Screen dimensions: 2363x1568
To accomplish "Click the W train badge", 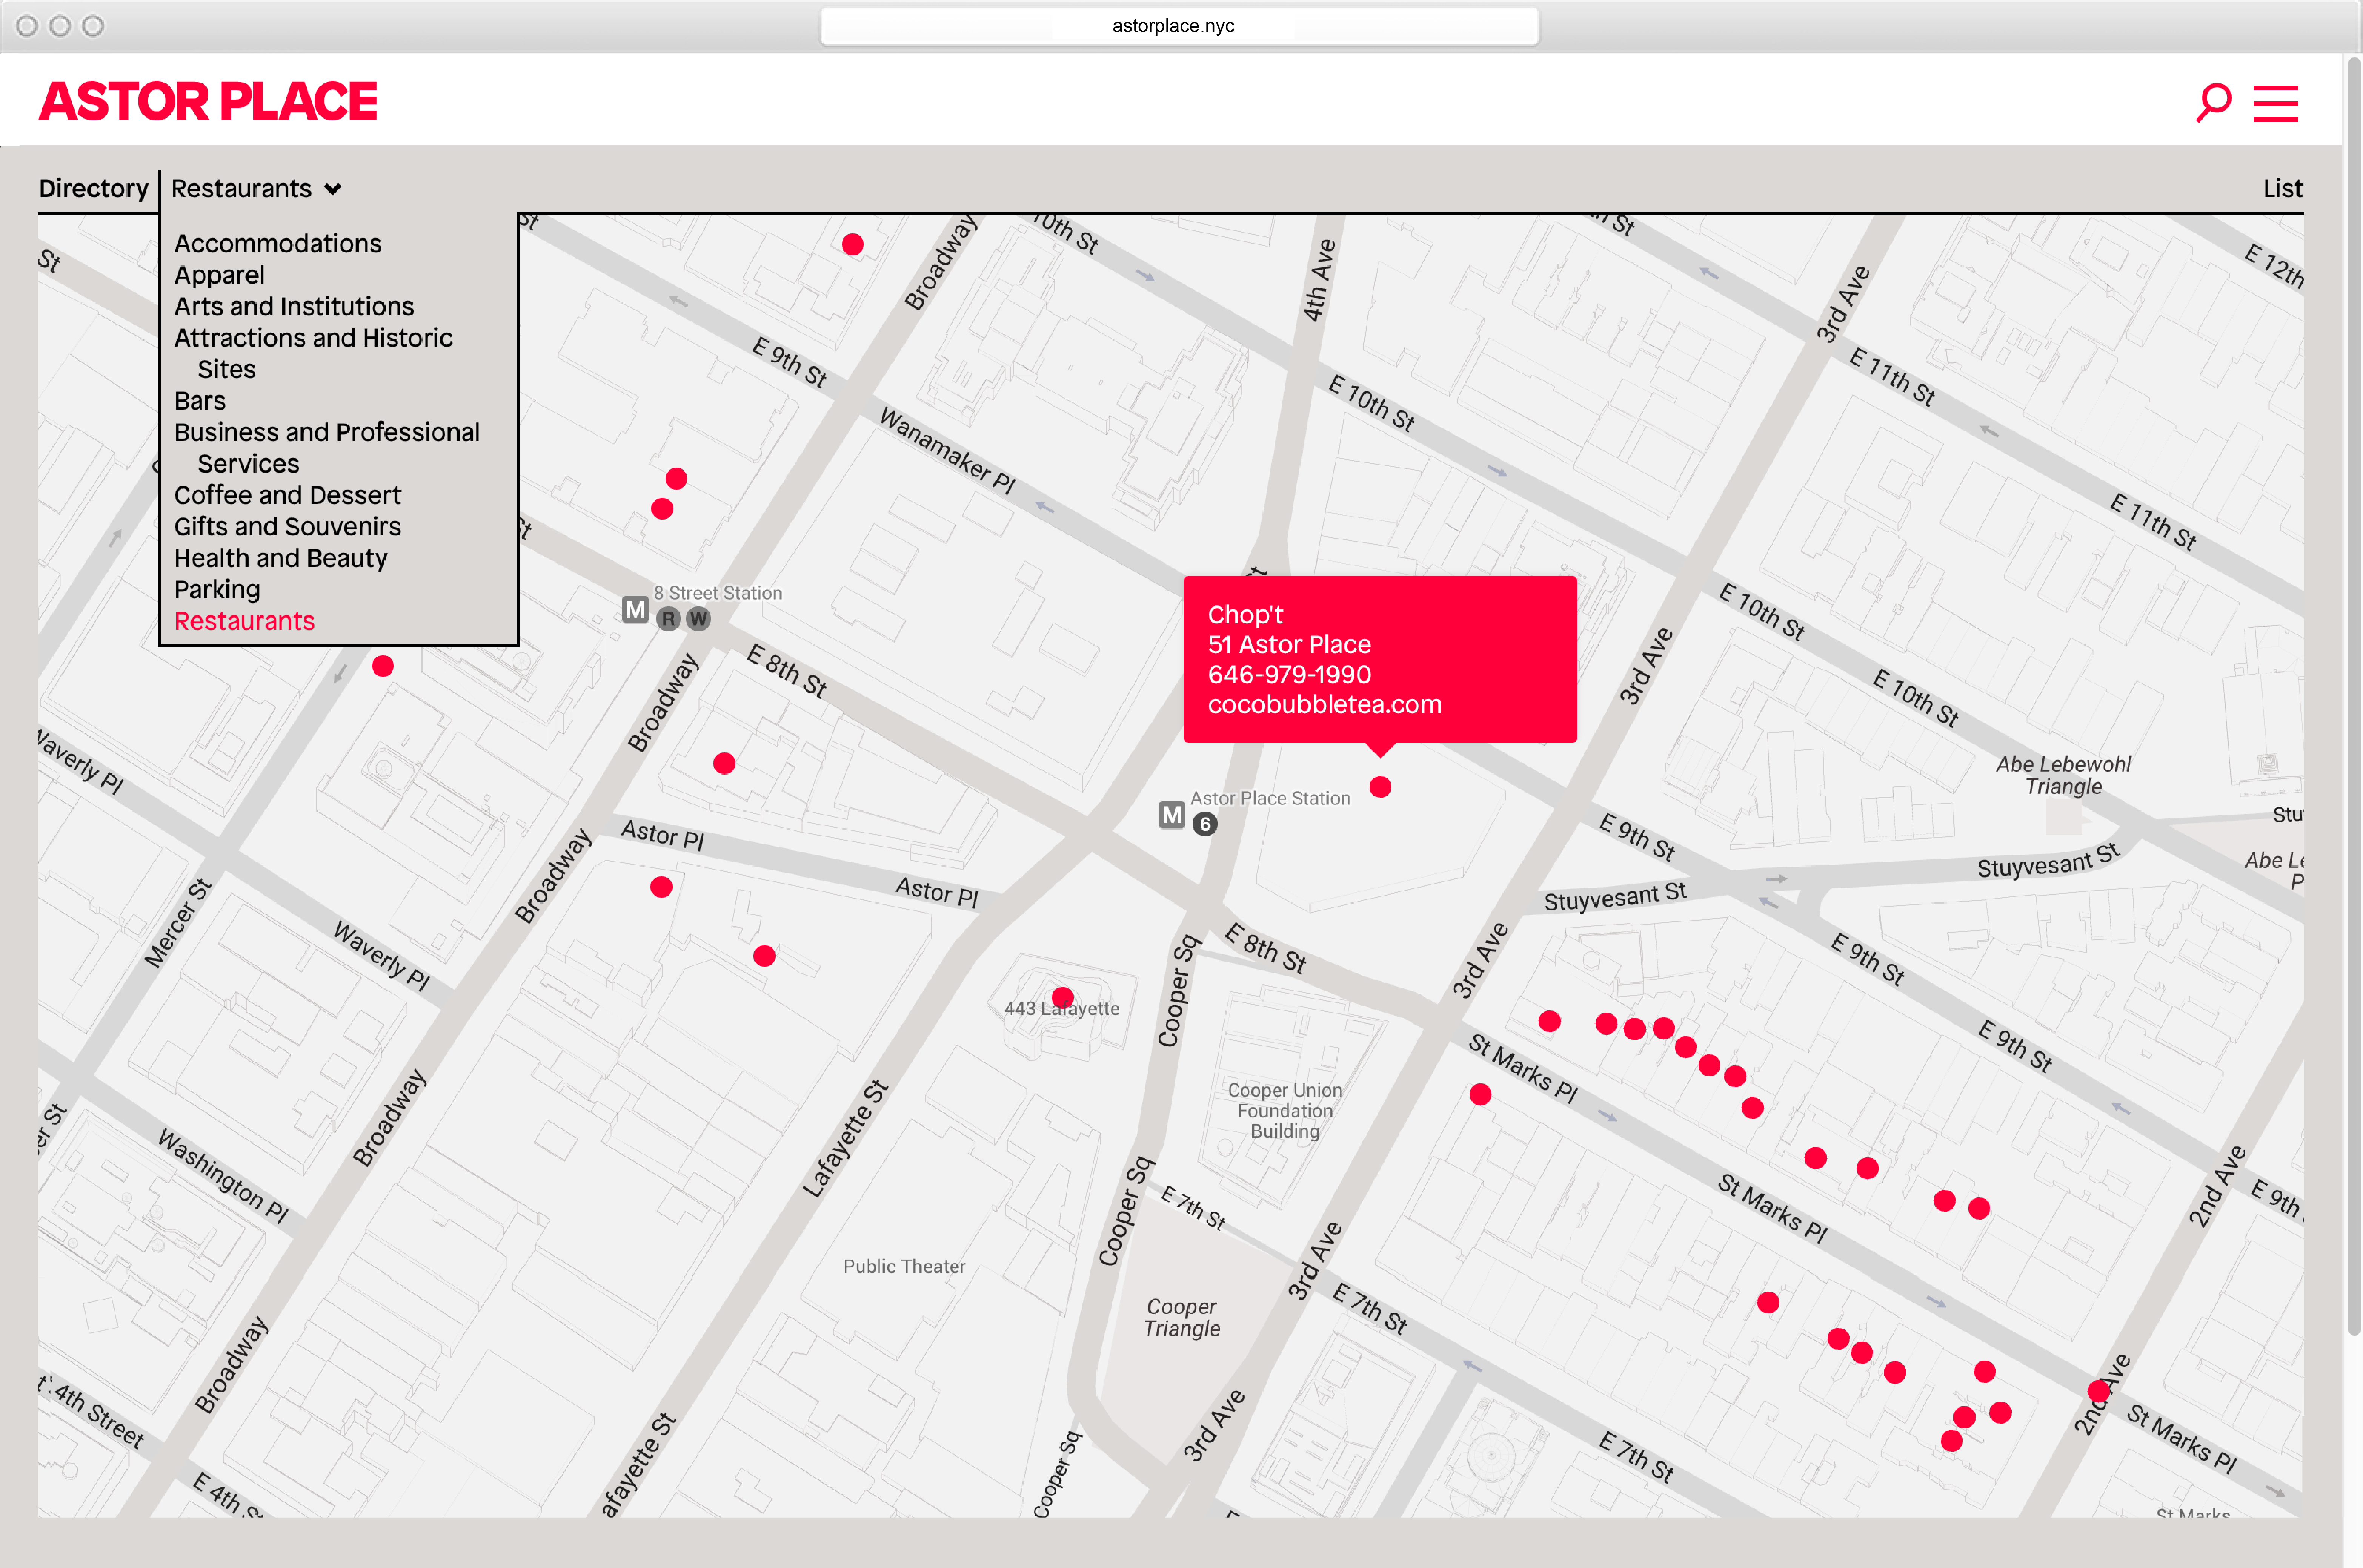I will [698, 619].
